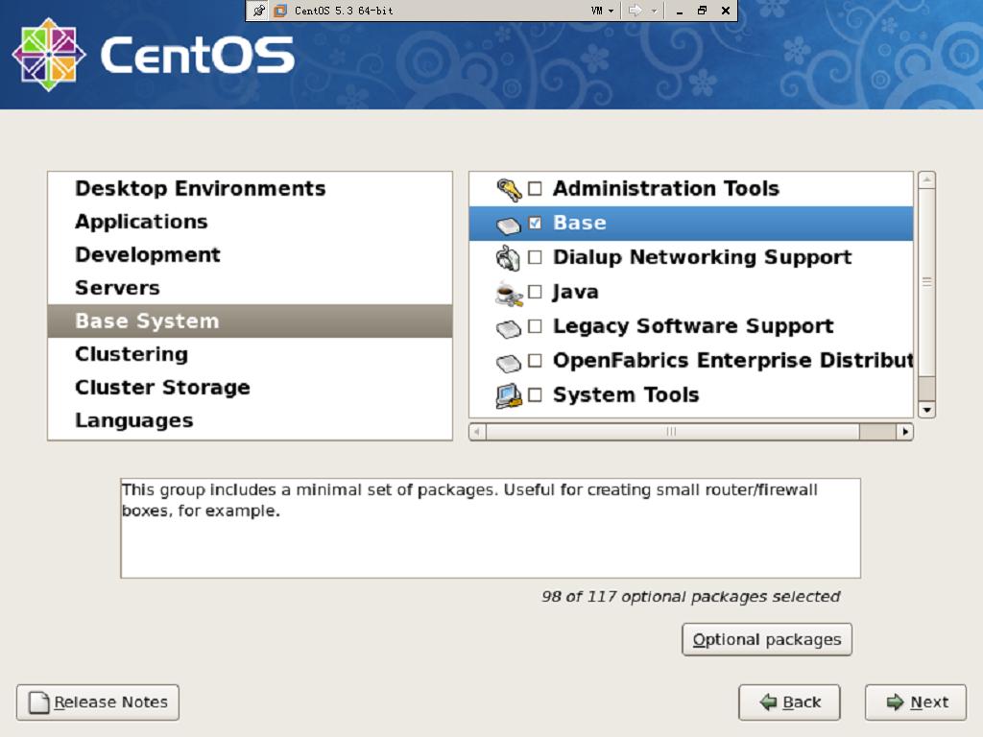The width and height of the screenshot is (983, 737).
Task: Click the Administration Tools keys icon
Action: (x=509, y=189)
